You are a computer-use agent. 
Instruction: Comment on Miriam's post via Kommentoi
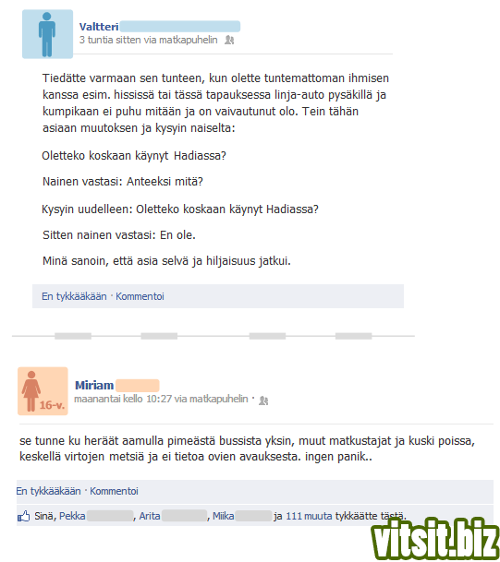pyautogui.click(x=114, y=491)
